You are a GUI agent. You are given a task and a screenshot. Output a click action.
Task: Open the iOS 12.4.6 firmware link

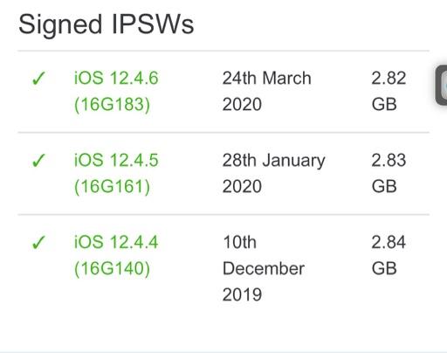116,78
